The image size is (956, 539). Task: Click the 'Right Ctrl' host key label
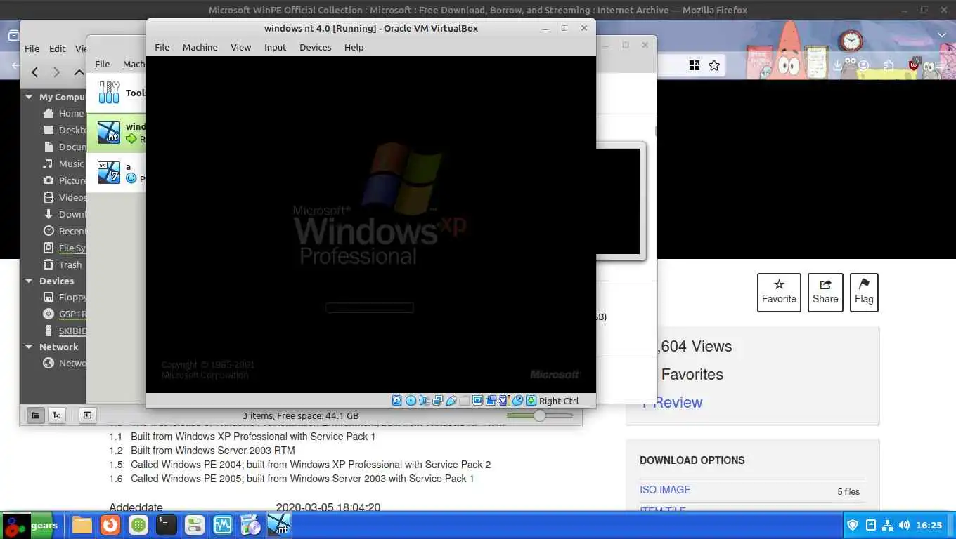tap(559, 401)
